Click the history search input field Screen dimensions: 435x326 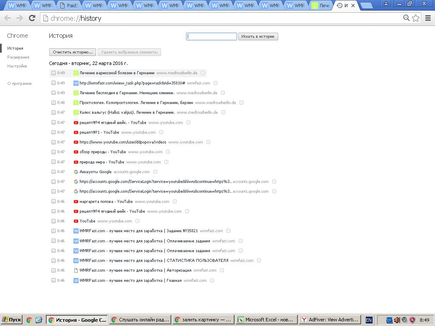[x=212, y=37]
